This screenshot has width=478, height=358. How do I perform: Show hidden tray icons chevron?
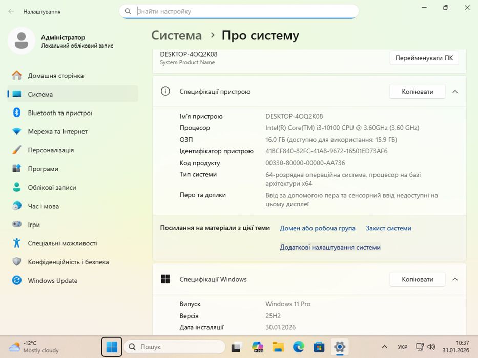(385, 347)
